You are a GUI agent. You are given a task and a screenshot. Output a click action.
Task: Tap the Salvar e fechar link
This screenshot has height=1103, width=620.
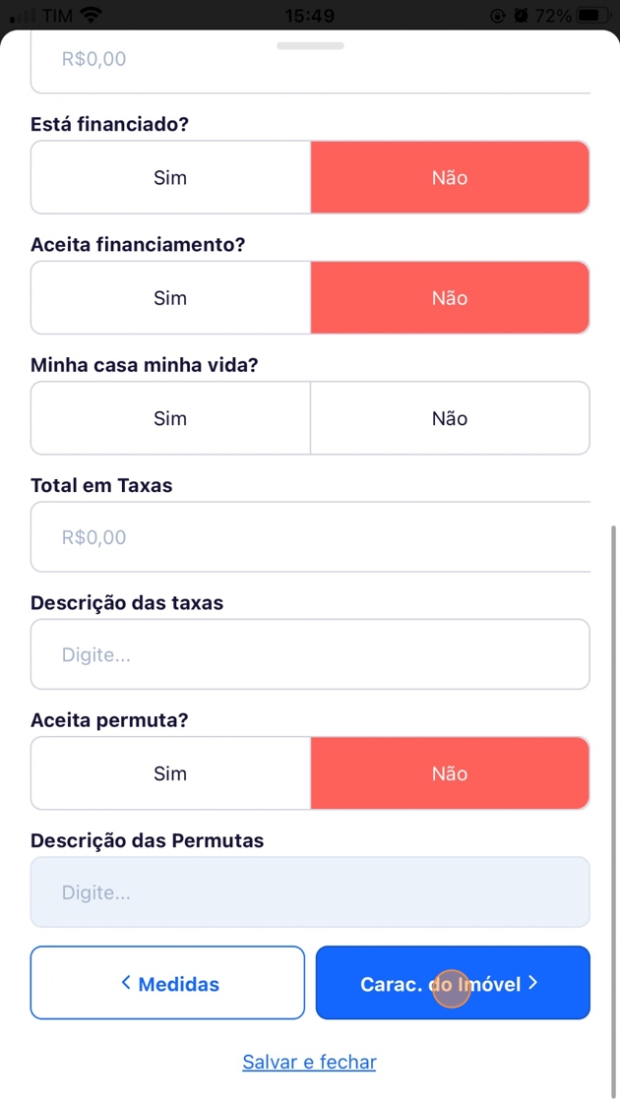click(x=309, y=1063)
